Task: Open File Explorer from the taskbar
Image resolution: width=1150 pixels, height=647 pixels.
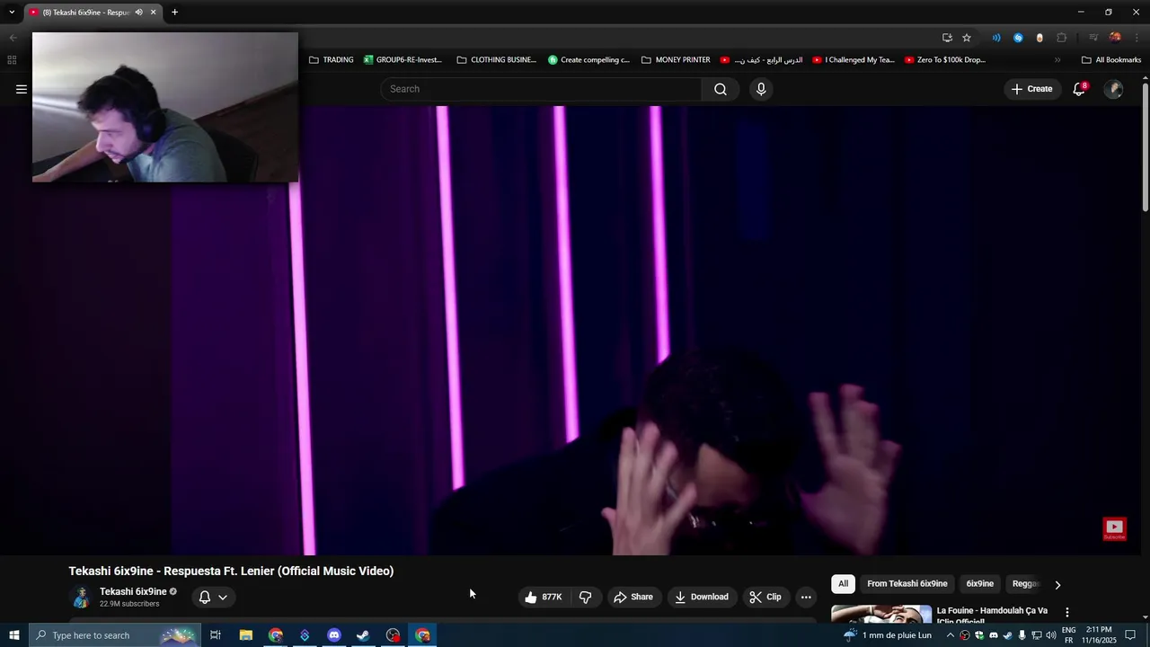Action: coord(245,635)
